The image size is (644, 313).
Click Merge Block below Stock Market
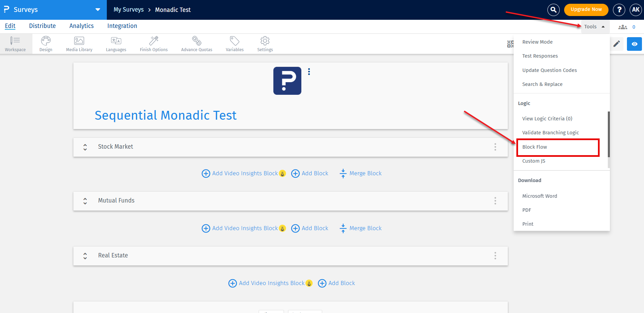[361, 174]
